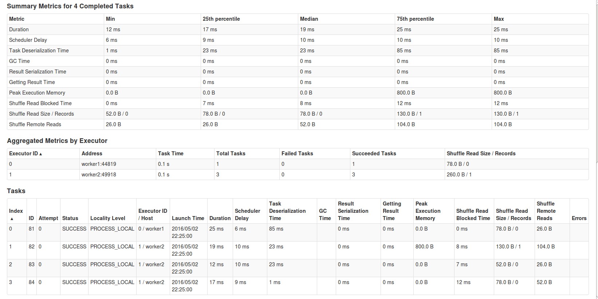
Task: Sort executors by Executor ID header
Action: [25, 154]
